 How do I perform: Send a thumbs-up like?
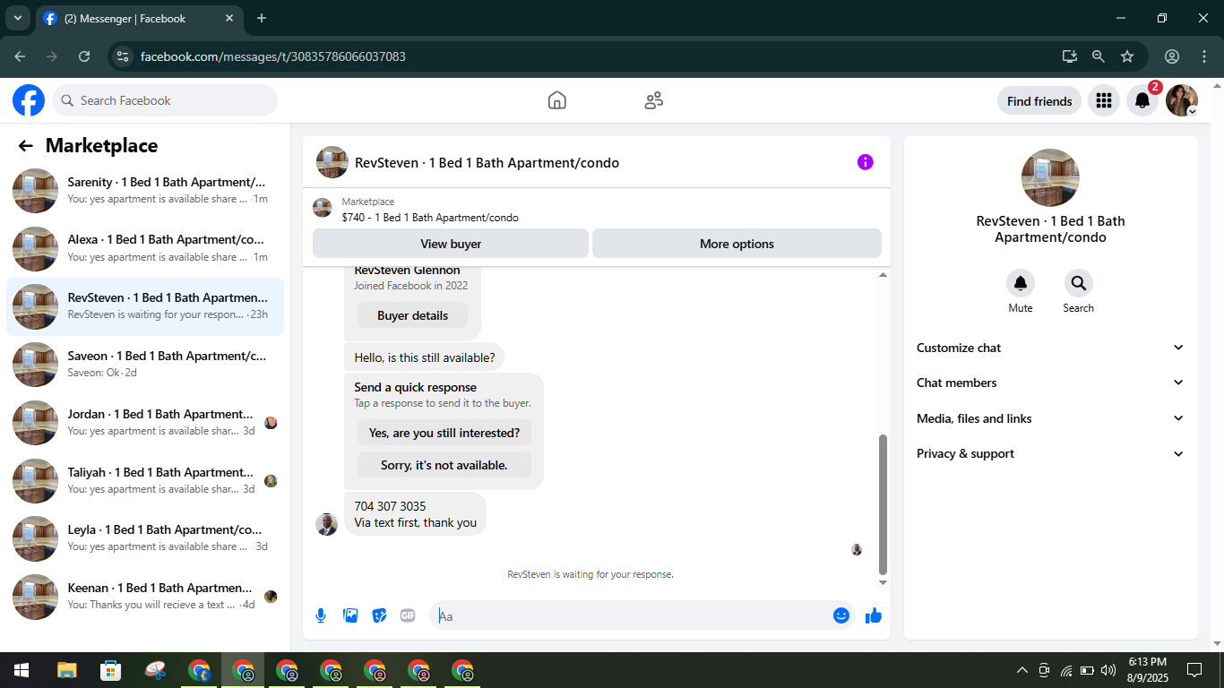pyautogui.click(x=874, y=615)
